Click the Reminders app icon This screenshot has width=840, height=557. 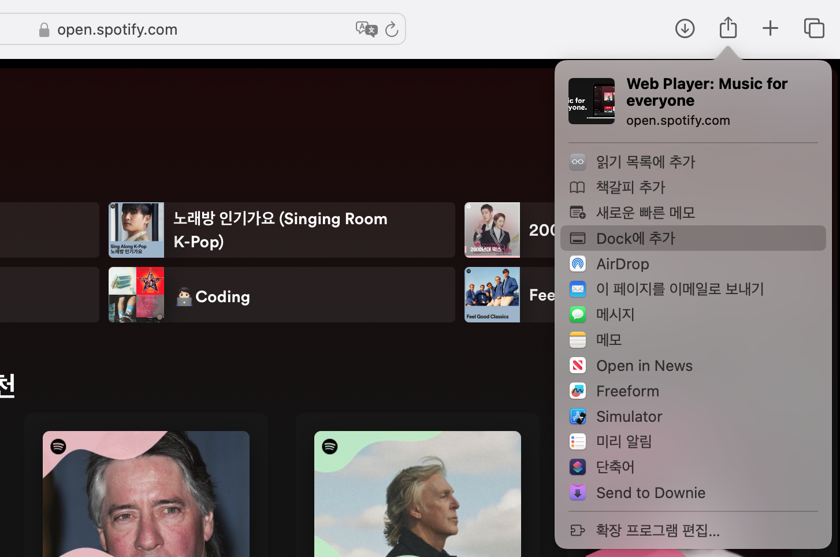578,441
